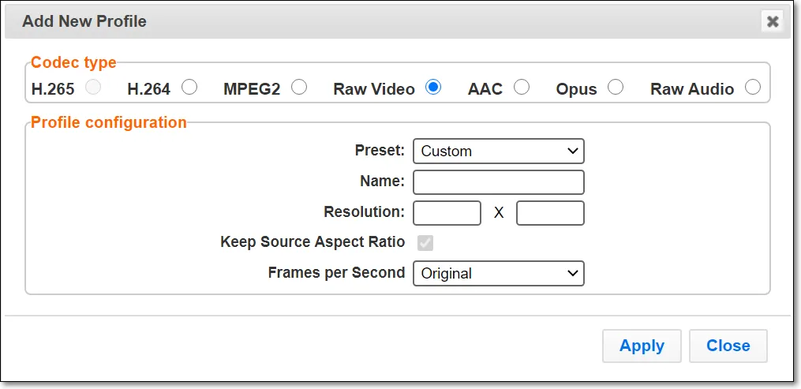This screenshot has height=389, width=801.
Task: Expand the Frames per Second dropdown
Action: point(499,274)
